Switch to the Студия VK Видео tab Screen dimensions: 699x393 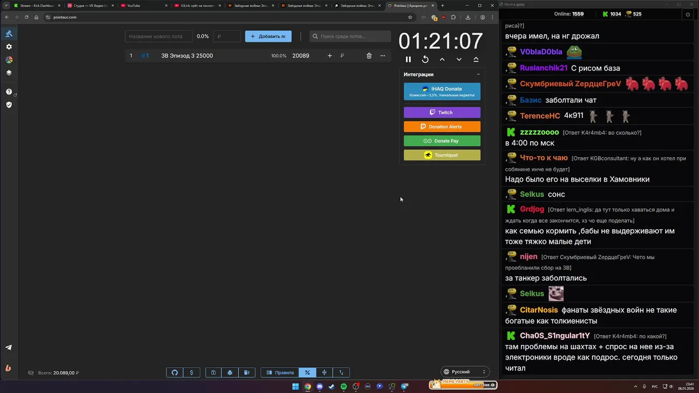pyautogui.click(x=90, y=5)
